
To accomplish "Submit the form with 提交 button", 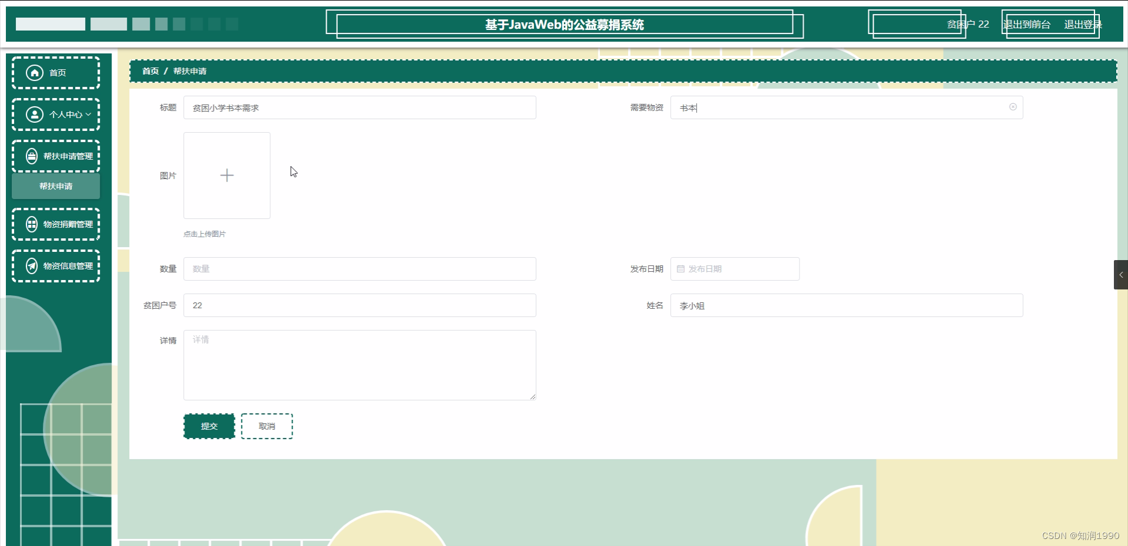I will coord(209,426).
